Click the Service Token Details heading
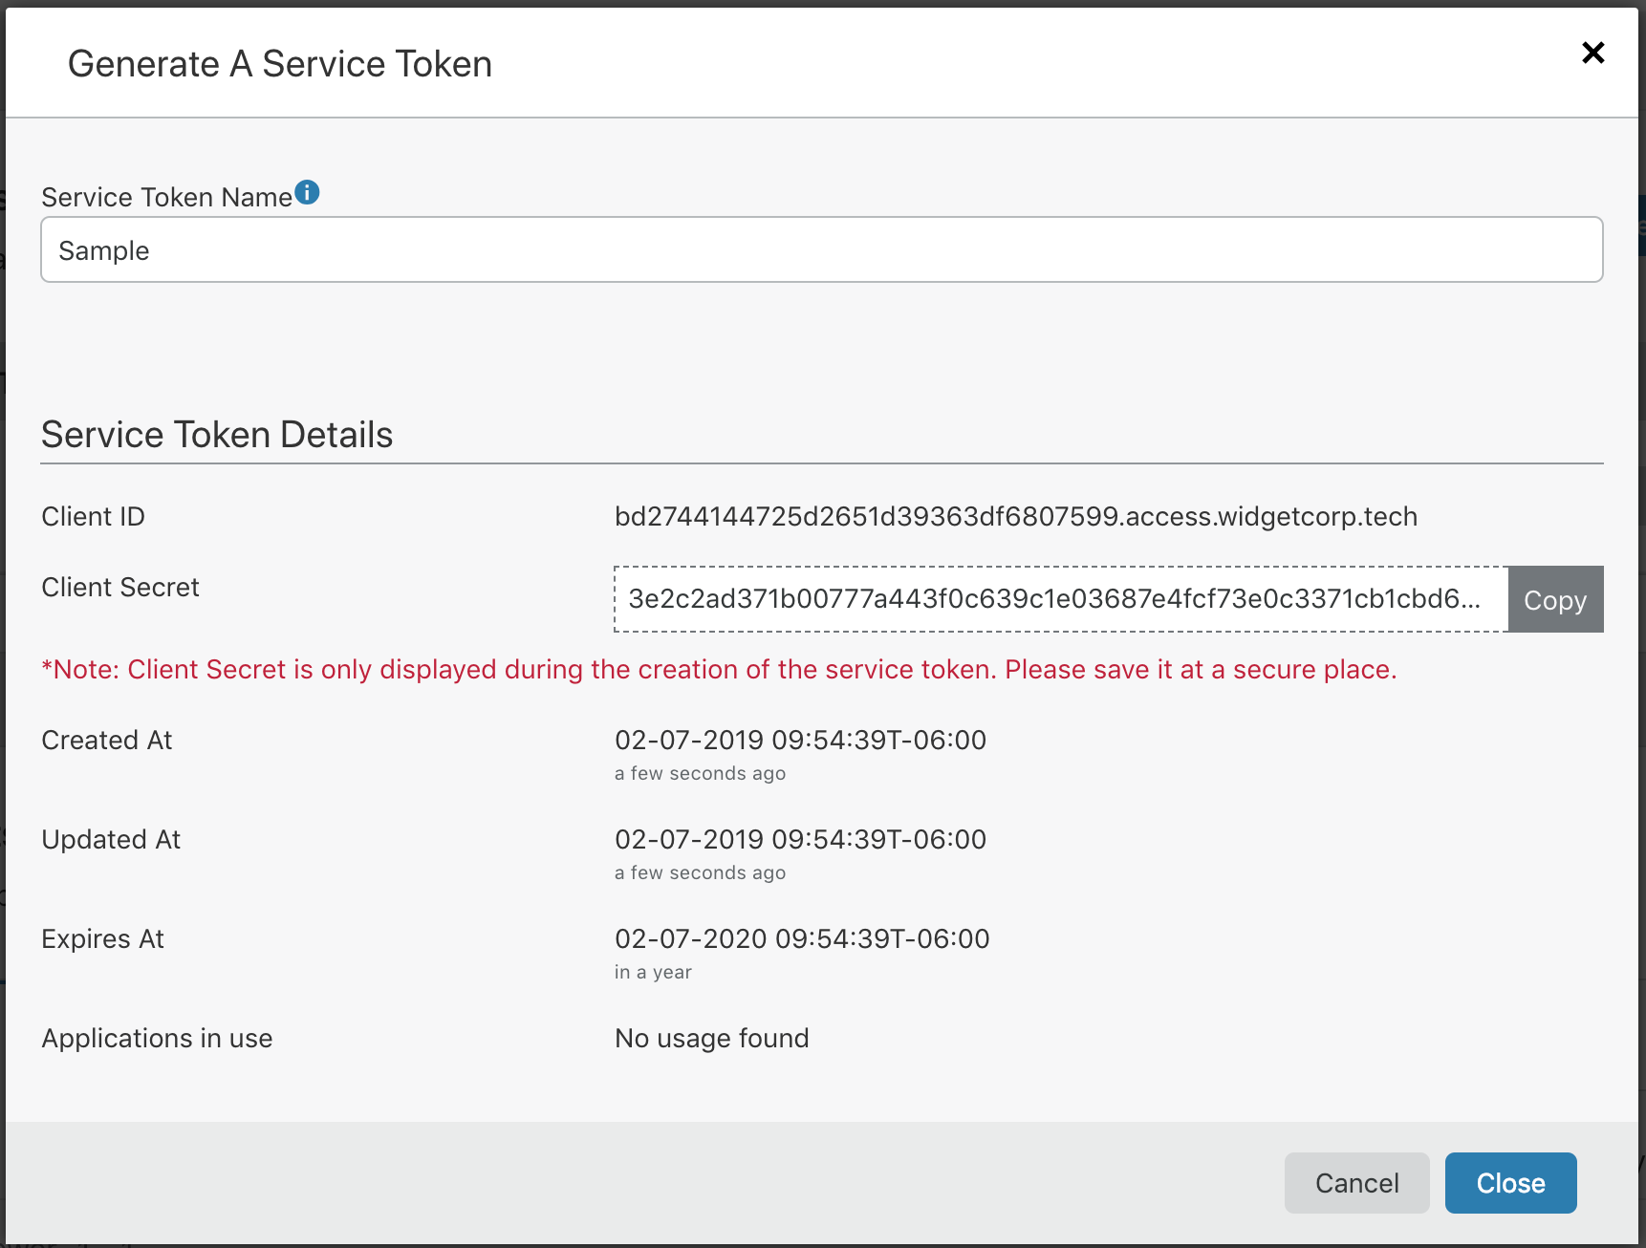Screen dimensions: 1646x1248 click(x=217, y=435)
